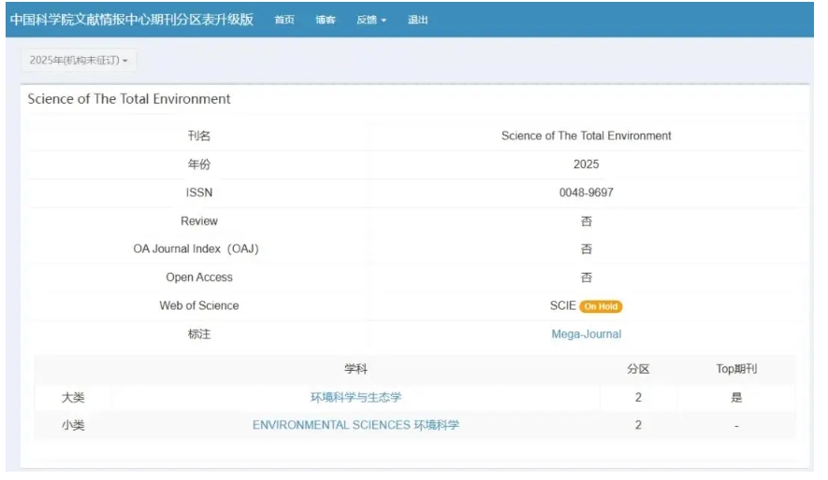The width and height of the screenshot is (828, 480).
Task: Open the 2025年(机构未征订) year dropdown
Action: click(x=79, y=60)
